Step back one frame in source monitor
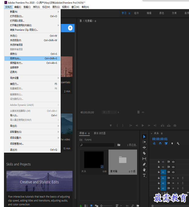 click(137, 125)
